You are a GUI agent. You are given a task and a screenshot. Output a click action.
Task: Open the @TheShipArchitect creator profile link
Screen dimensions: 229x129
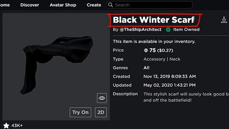pyautogui.click(x=141, y=29)
